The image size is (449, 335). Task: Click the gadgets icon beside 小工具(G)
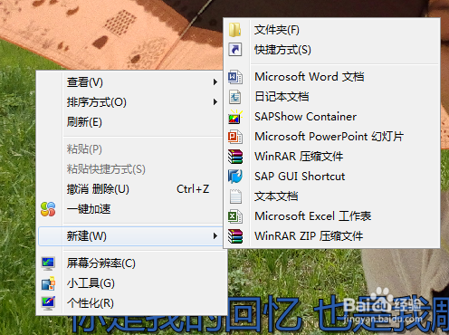coord(48,283)
